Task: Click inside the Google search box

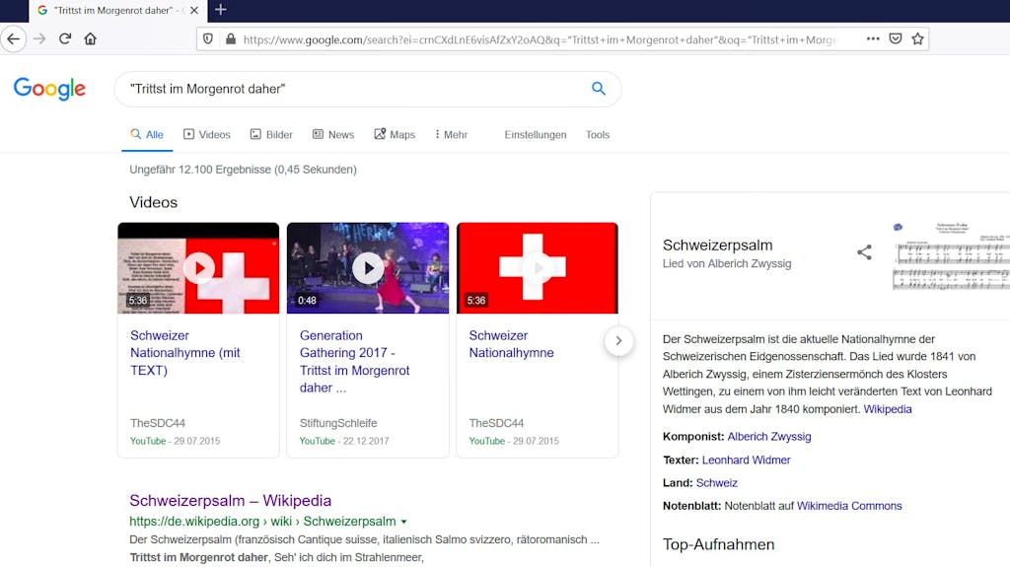Action: pos(354,89)
